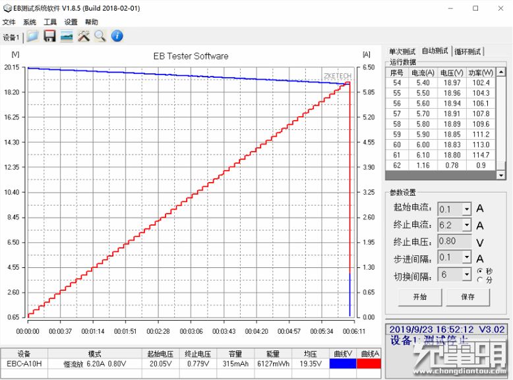Viewport: 513px width, 380px height.
Task: Click the 序号 column header
Action: 397,73
